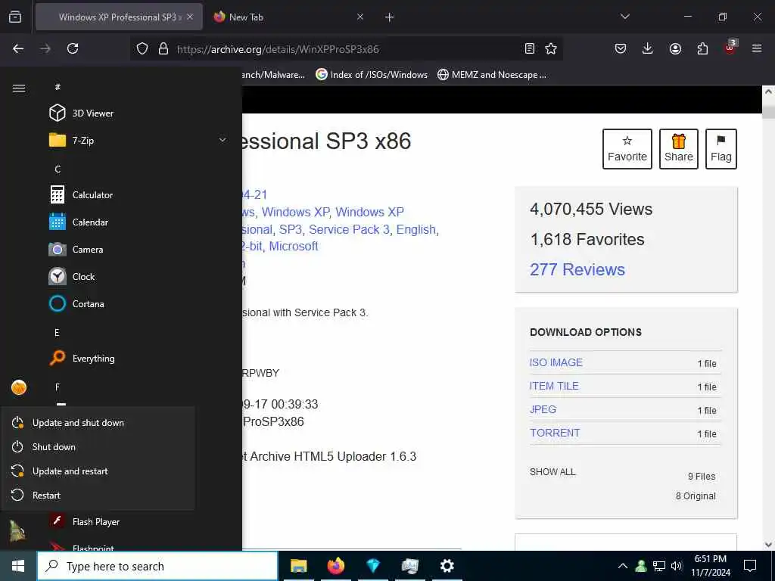Go back to the previous page
The image size is (775, 581).
18,48
